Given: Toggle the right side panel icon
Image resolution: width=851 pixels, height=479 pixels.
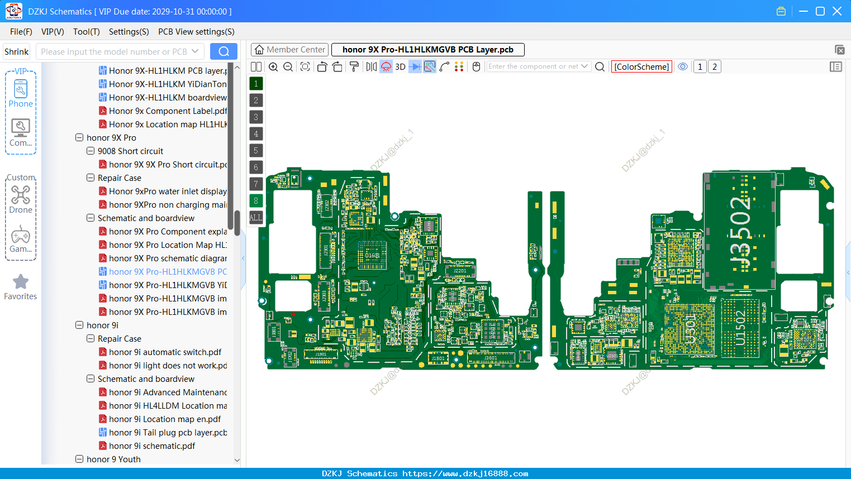Looking at the screenshot, I should pyautogui.click(x=836, y=67).
